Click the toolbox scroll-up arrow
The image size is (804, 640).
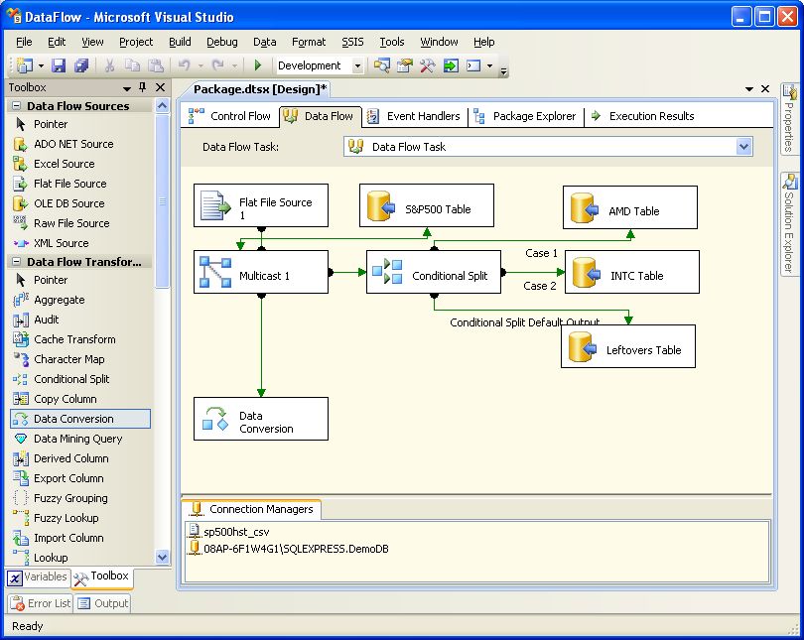point(162,106)
